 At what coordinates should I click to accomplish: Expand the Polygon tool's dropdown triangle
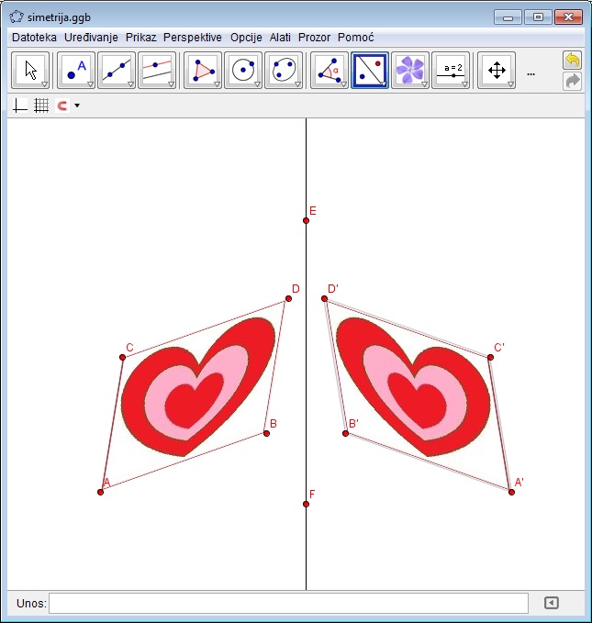click(x=218, y=84)
